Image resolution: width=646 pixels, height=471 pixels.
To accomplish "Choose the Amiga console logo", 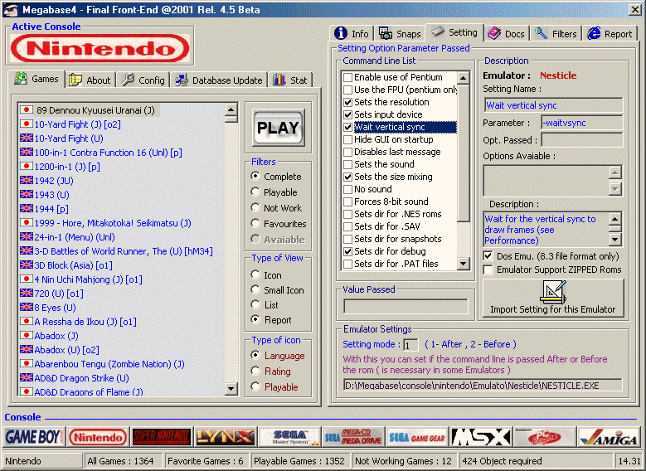I will (x=609, y=437).
